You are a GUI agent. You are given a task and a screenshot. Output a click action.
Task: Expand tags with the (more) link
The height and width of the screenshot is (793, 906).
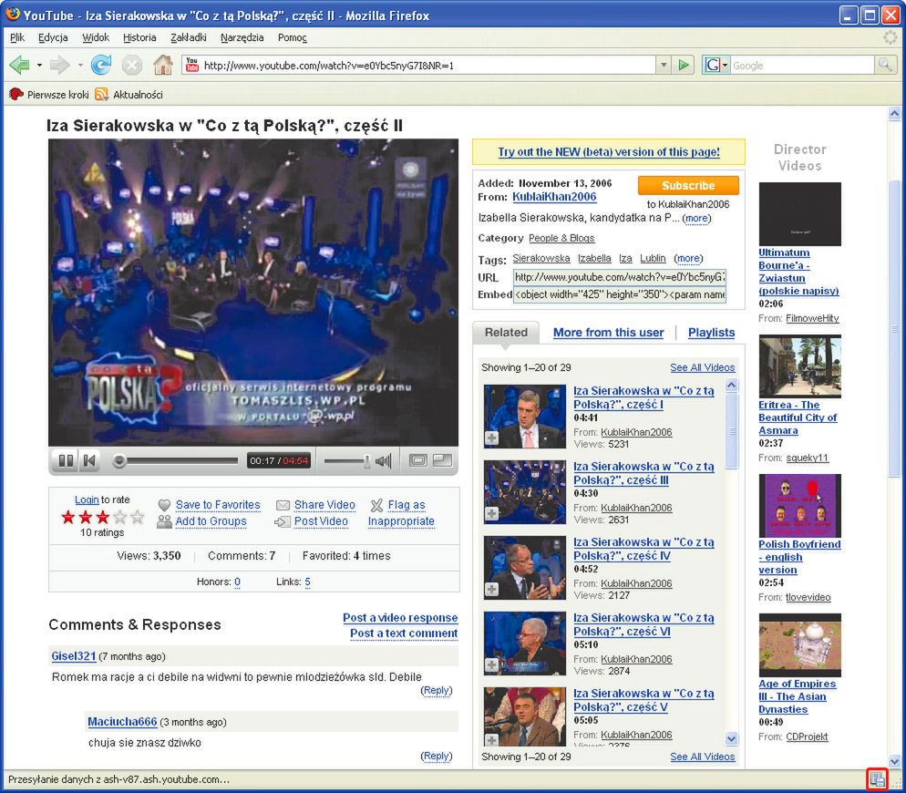pos(688,258)
